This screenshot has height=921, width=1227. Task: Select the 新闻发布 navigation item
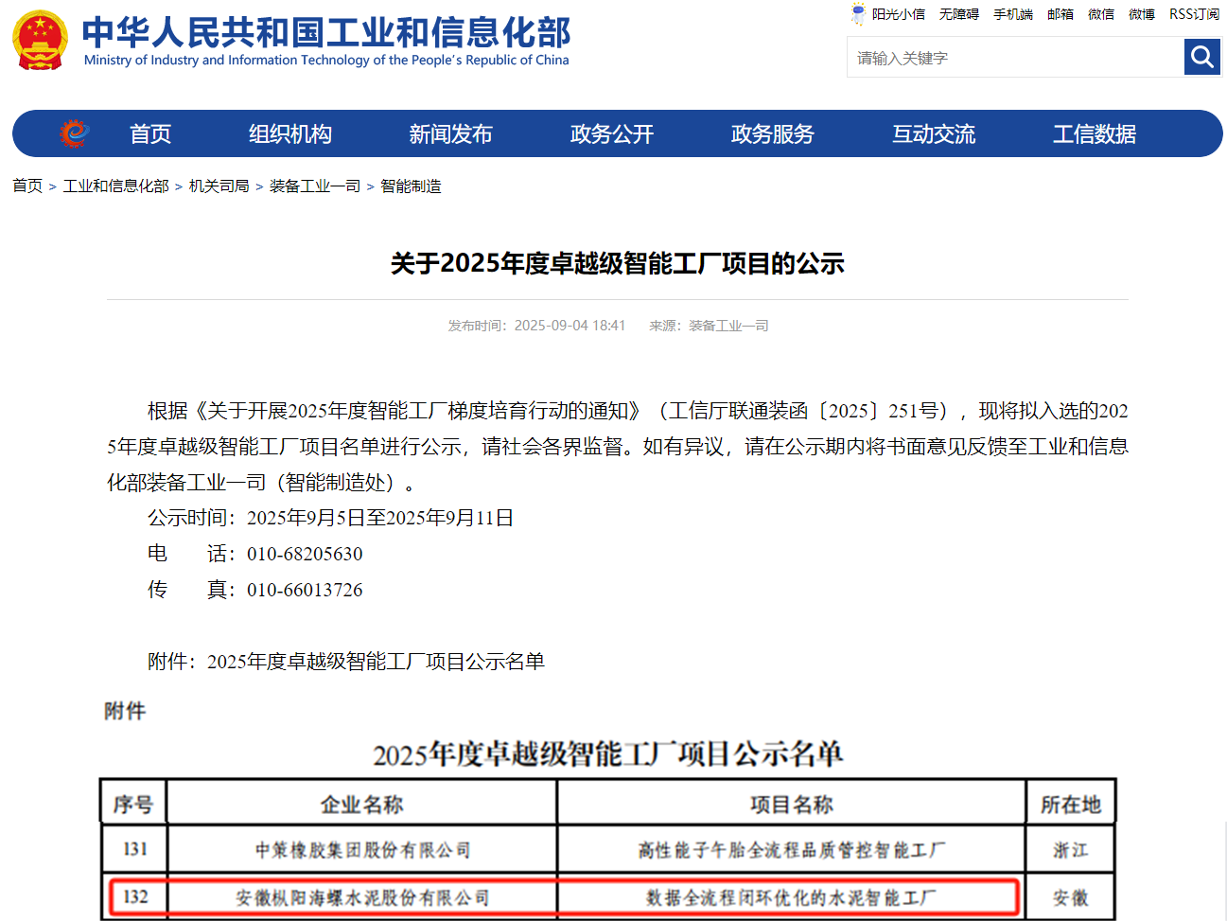pos(450,134)
